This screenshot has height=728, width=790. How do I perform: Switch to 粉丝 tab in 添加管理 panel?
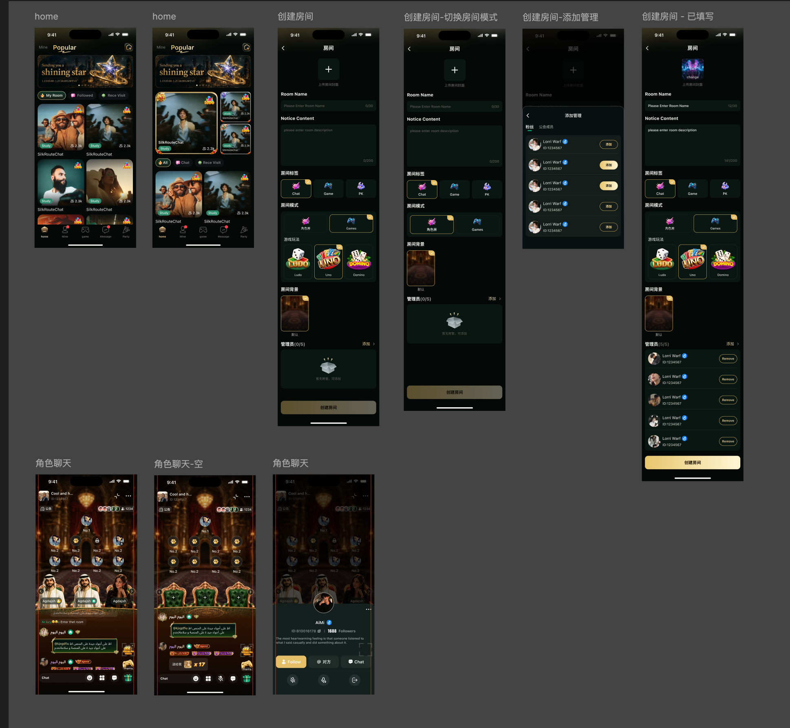tap(530, 127)
